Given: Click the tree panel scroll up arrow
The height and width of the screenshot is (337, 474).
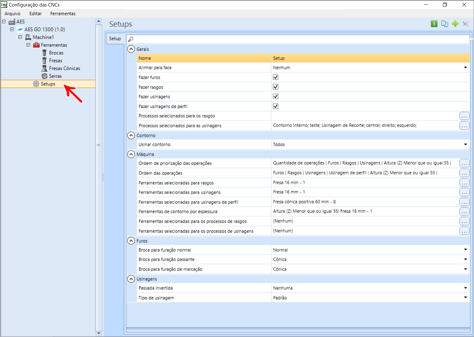Looking at the screenshot, I should coord(99,21).
